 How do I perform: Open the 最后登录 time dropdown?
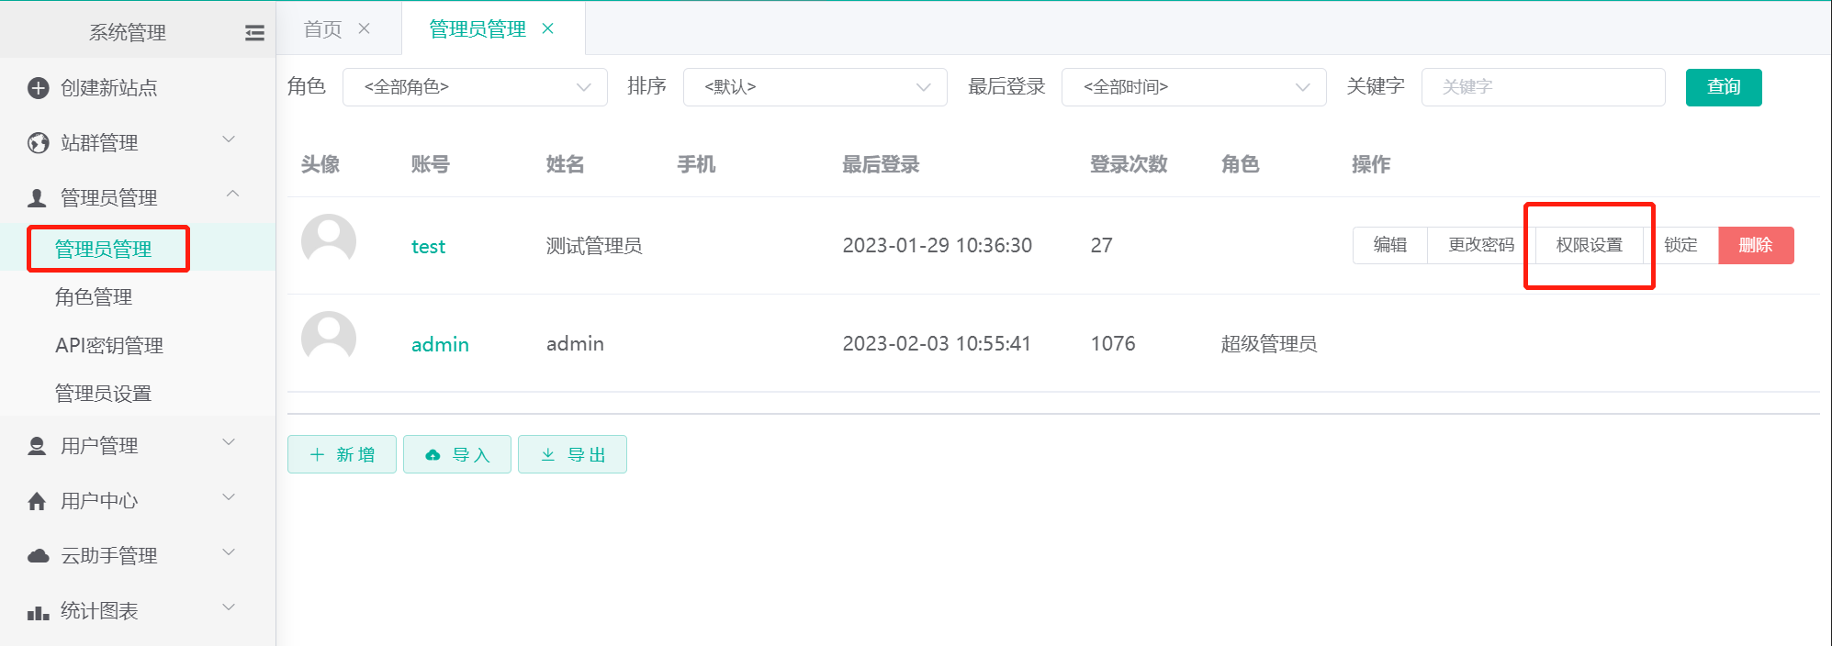(x=1193, y=87)
